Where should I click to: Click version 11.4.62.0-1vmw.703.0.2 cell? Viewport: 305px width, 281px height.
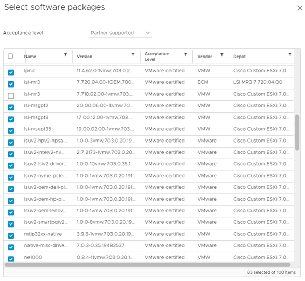pos(105,71)
